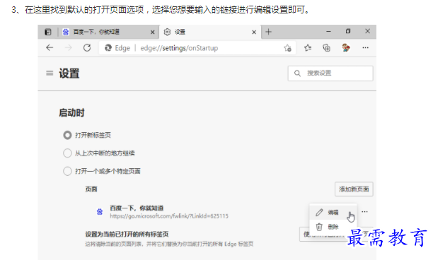Open the Favorites list icon

tap(308, 48)
